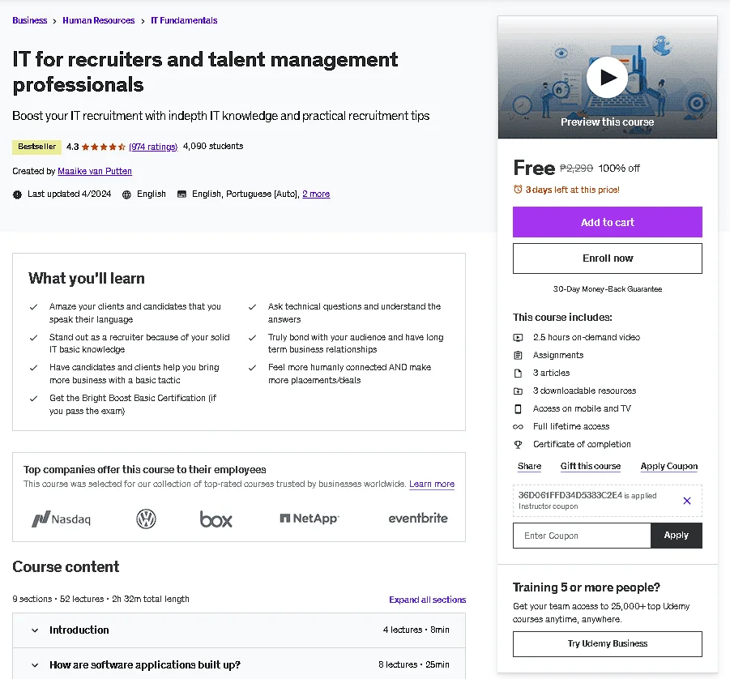Viewport: 730px width, 679px height.
Task: Click the star rating icons
Action: [x=104, y=147]
